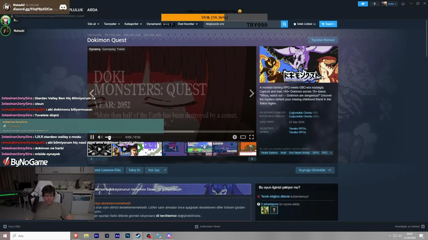
Task: Enter fullscreen on the trailer player
Action: [251, 137]
